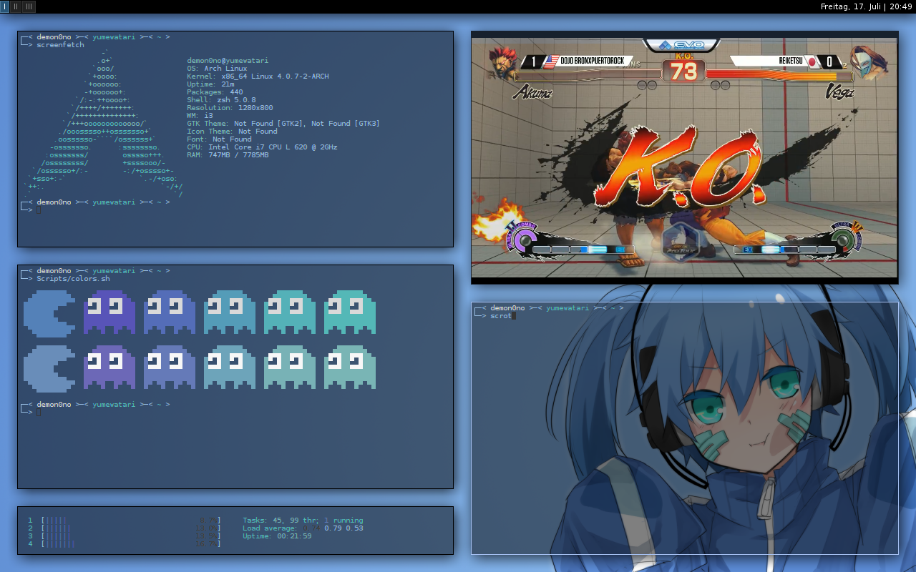Click the 'Icon Theme: Not Found' line

tap(232, 132)
